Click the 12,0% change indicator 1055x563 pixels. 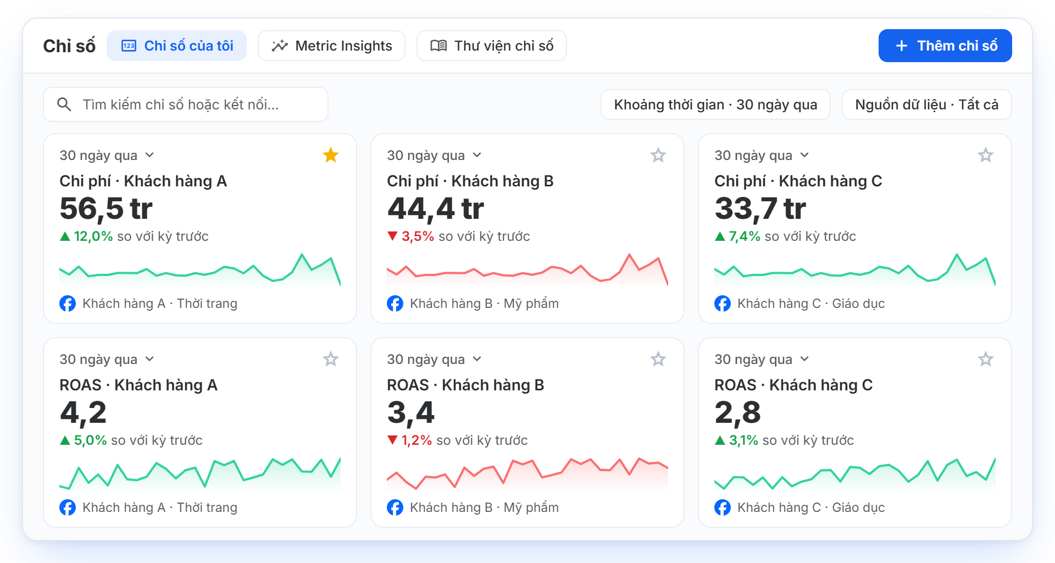[x=86, y=236]
